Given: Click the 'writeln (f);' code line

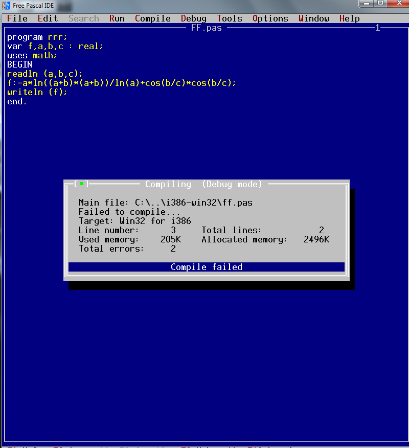Looking at the screenshot, I should (37, 92).
